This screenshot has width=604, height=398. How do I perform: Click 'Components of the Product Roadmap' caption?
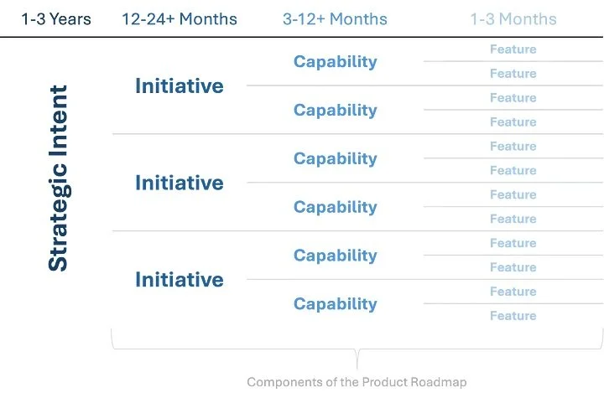pos(357,382)
